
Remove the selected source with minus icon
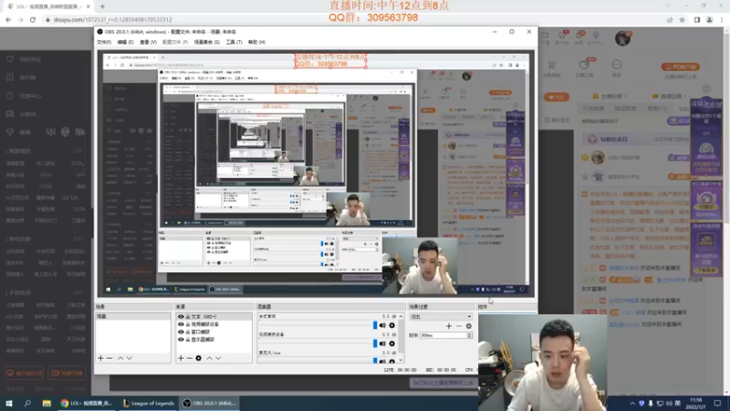[x=190, y=358]
